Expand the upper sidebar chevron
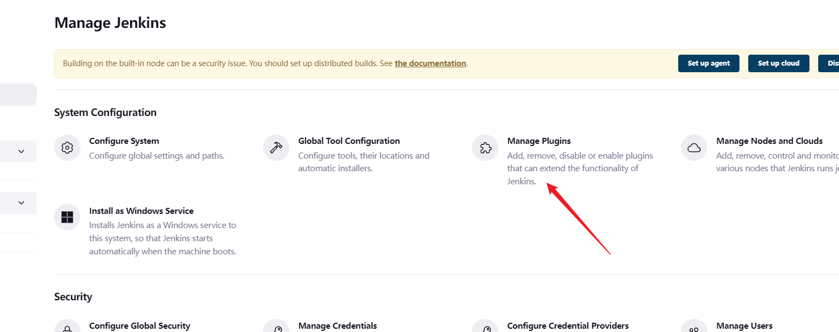This screenshot has height=332, width=839. point(21,152)
